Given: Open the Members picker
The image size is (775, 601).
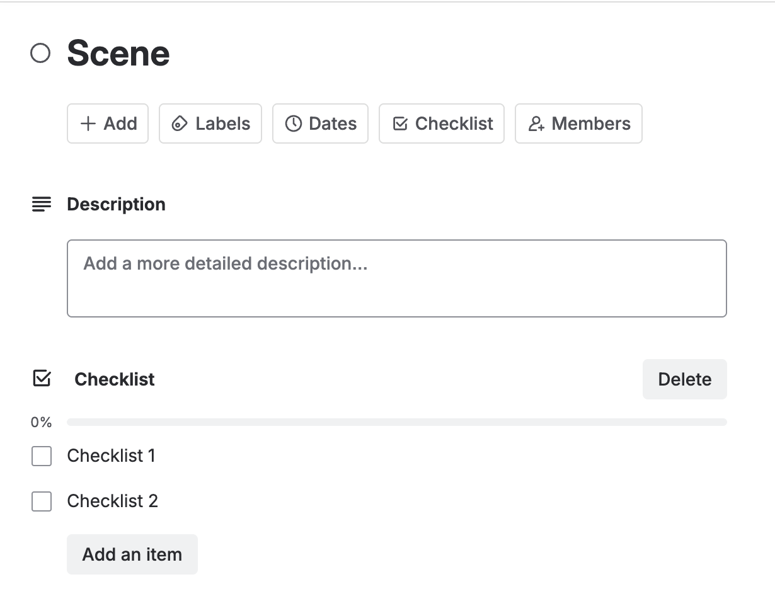Looking at the screenshot, I should [x=578, y=123].
